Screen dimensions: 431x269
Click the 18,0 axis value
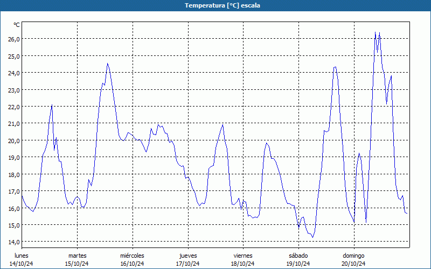[x=14, y=174]
